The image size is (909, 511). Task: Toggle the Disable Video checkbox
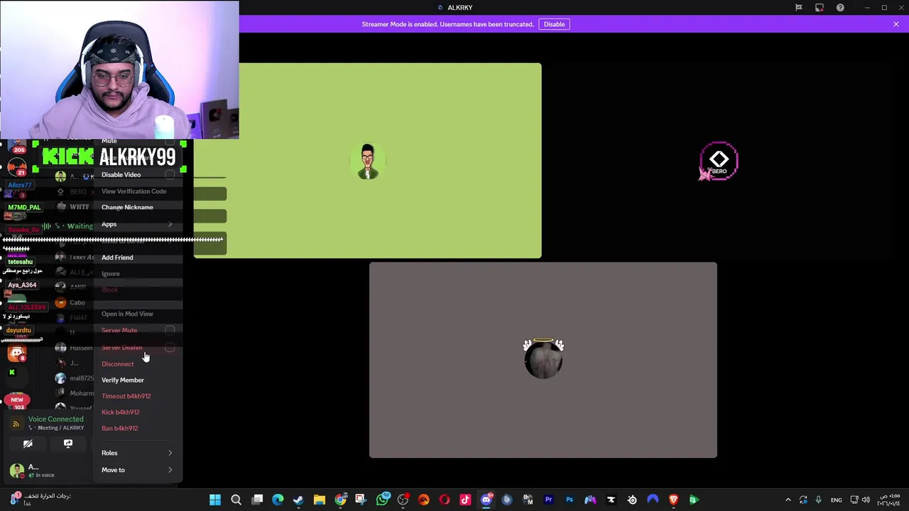(170, 175)
